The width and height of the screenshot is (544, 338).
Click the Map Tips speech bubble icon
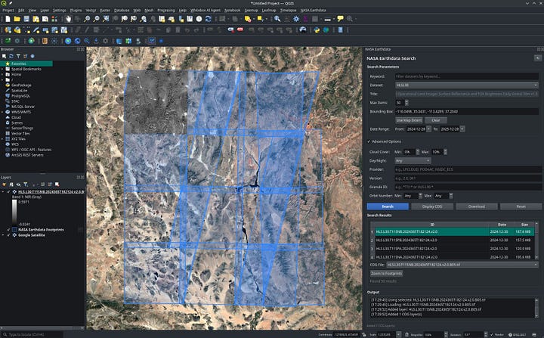pyautogui.click(x=340, y=19)
